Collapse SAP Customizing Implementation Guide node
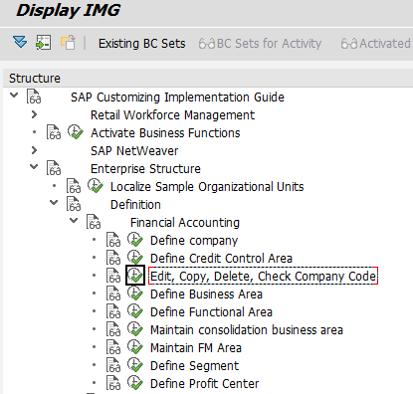 [x=14, y=96]
